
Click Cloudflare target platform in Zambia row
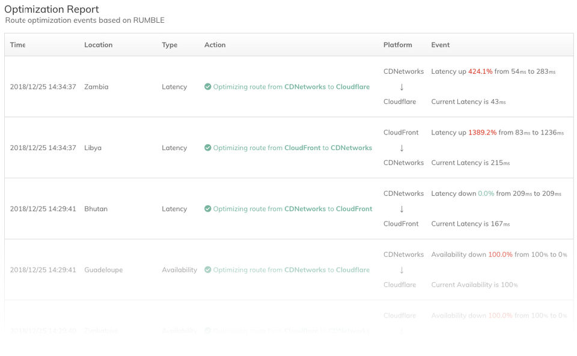(400, 101)
